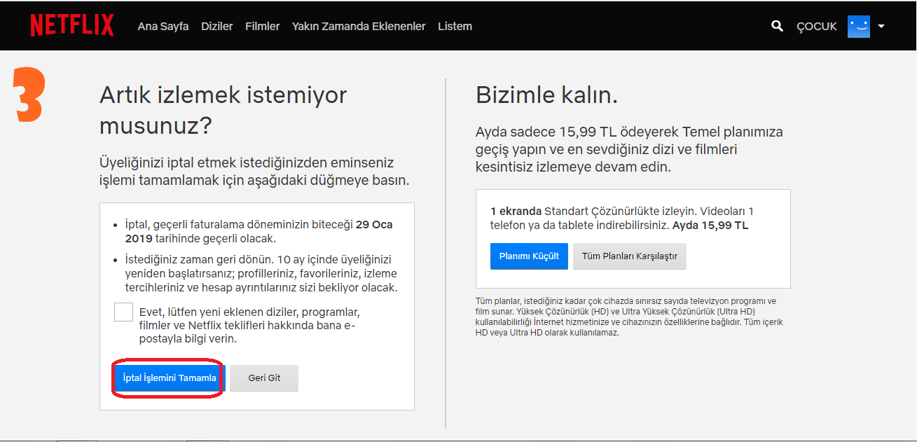The height and width of the screenshot is (442, 917).
Task: Click the 'Tüm planlar' fine print paragraph
Action: (x=629, y=317)
